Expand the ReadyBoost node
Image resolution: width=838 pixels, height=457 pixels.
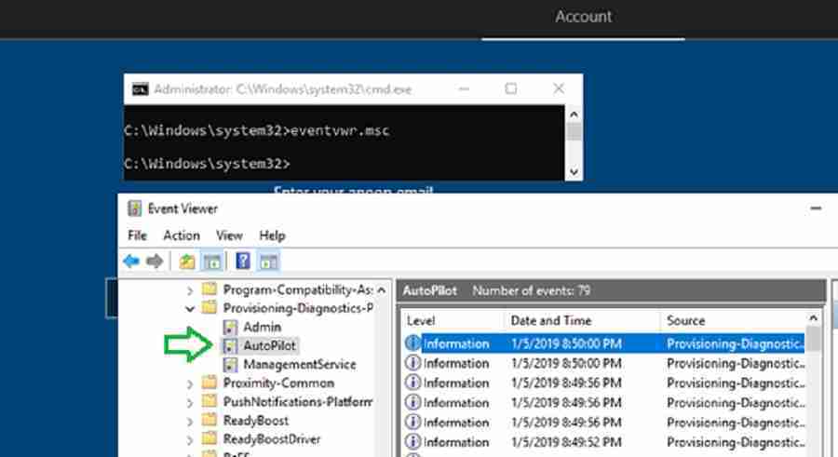[190, 422]
